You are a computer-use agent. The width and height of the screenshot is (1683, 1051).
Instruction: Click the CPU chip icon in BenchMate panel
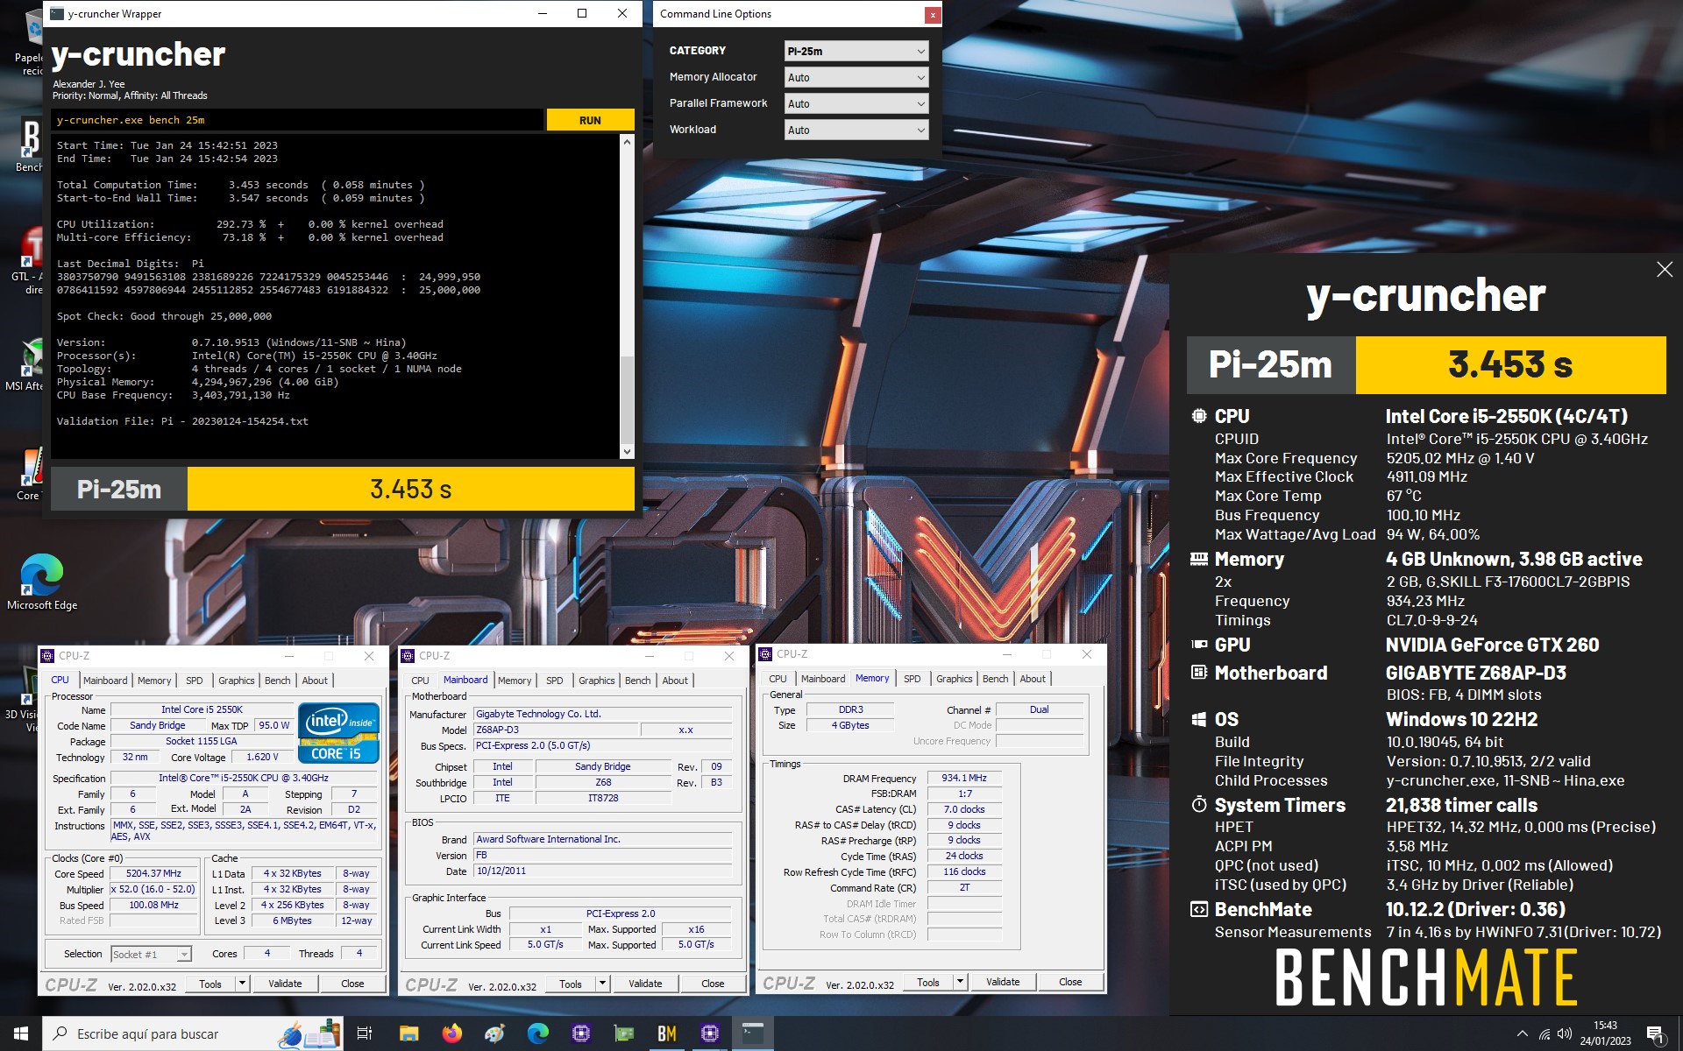[1198, 416]
